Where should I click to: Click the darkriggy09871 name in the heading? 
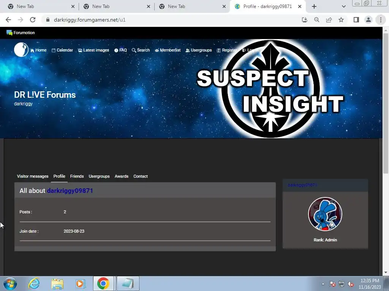[70, 191]
